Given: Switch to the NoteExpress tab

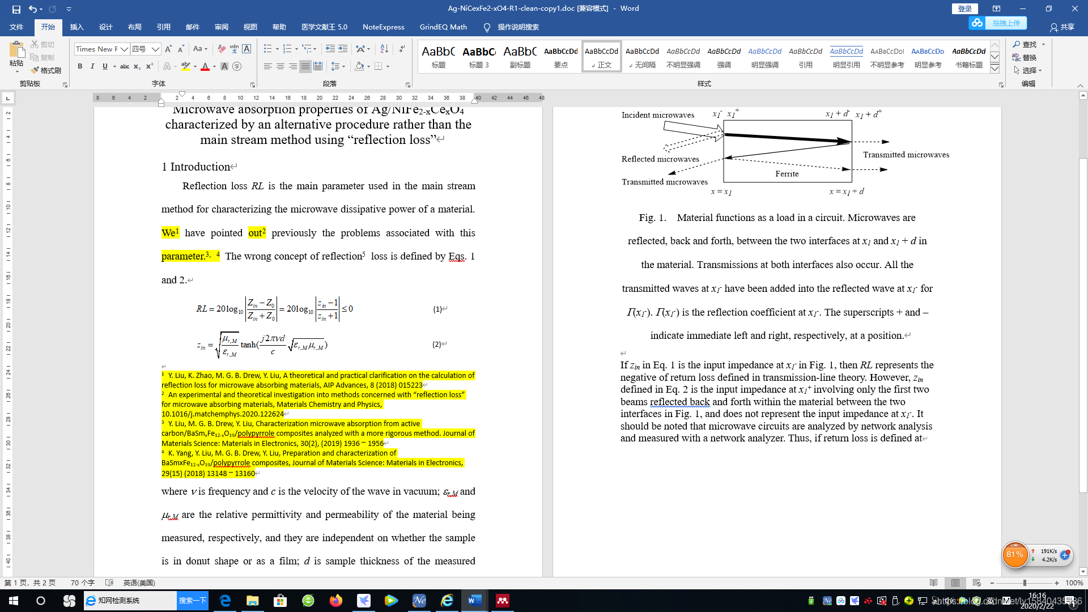Looking at the screenshot, I should 383,27.
